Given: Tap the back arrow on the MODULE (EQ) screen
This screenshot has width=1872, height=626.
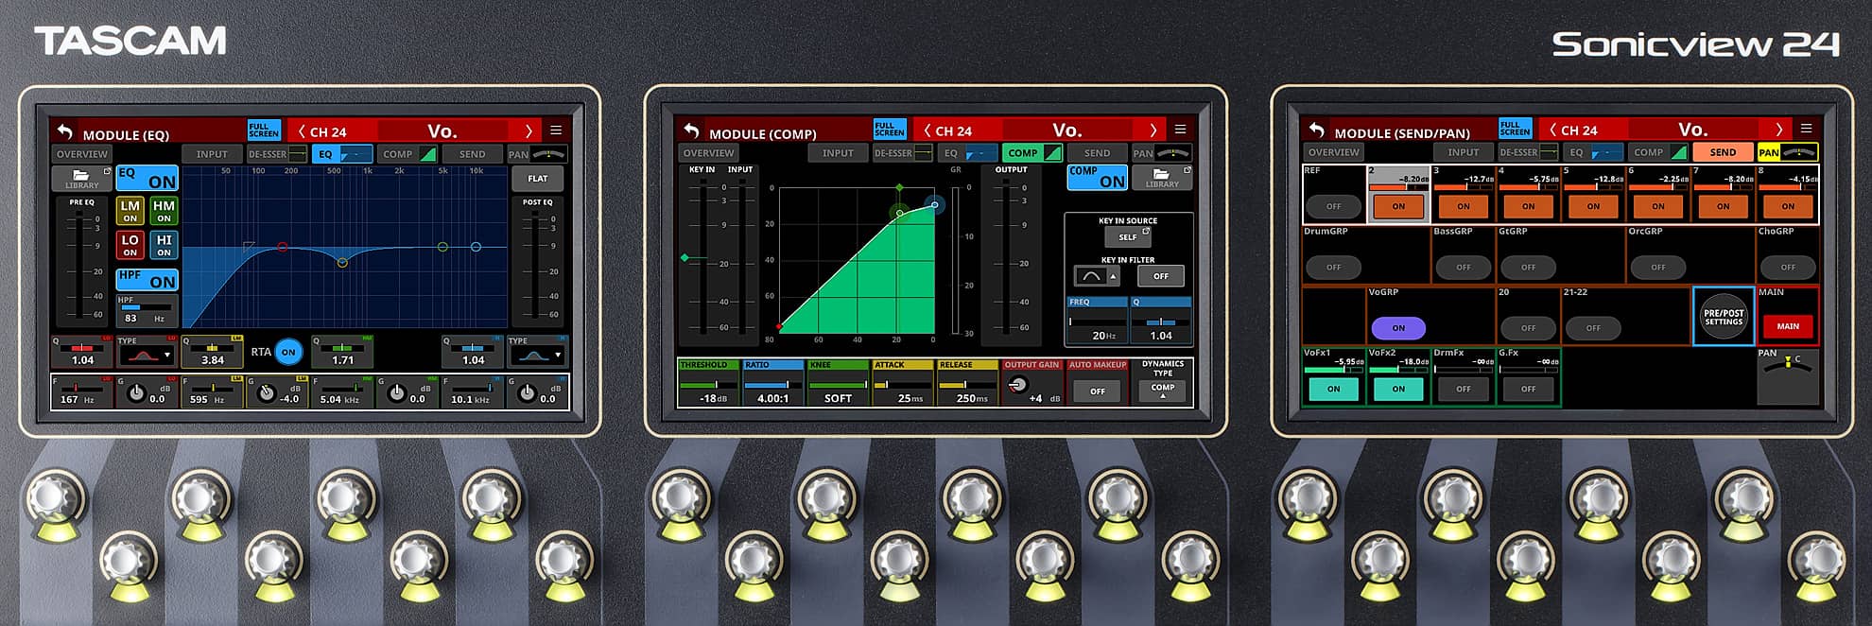Looking at the screenshot, I should (x=64, y=131).
